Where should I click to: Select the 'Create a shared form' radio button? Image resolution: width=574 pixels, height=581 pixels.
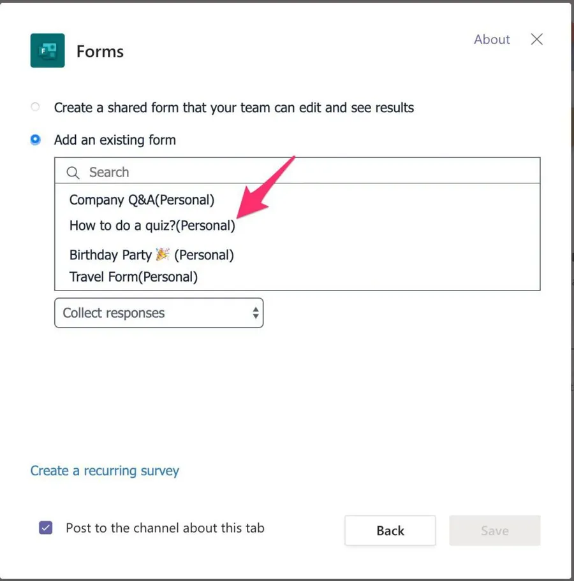click(x=36, y=107)
